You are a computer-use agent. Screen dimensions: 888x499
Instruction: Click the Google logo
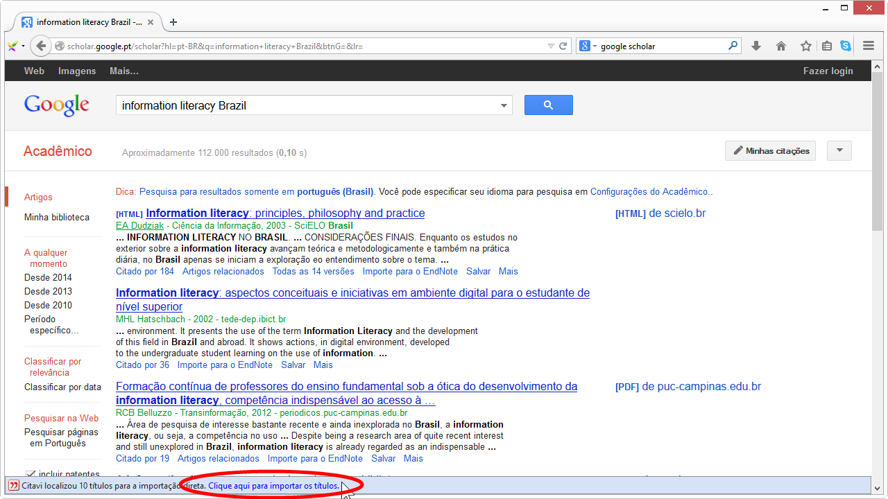(x=57, y=105)
